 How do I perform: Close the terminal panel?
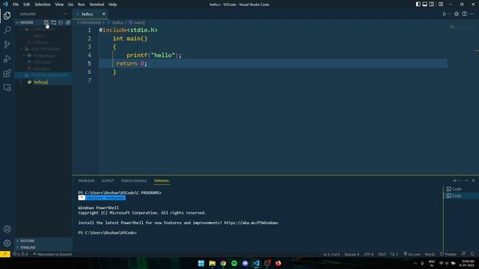click(x=473, y=181)
